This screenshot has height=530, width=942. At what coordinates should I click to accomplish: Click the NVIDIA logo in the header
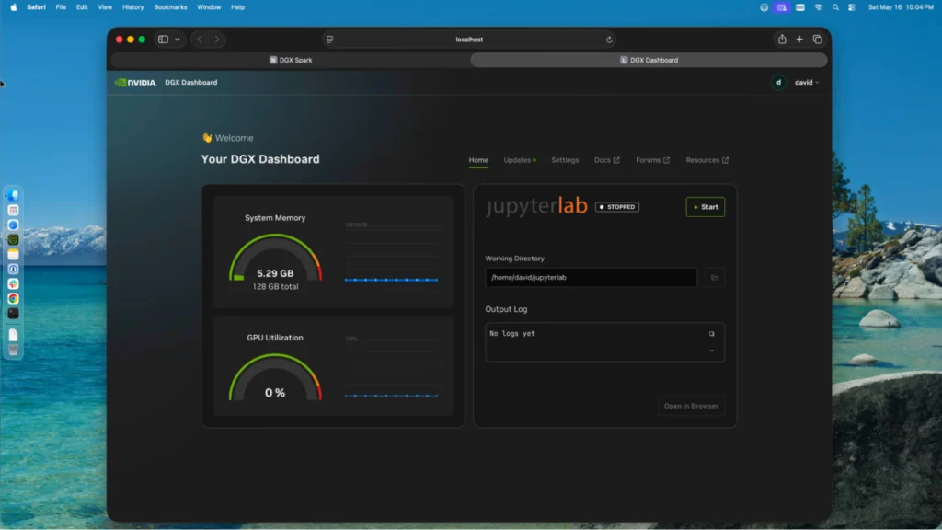click(x=135, y=82)
